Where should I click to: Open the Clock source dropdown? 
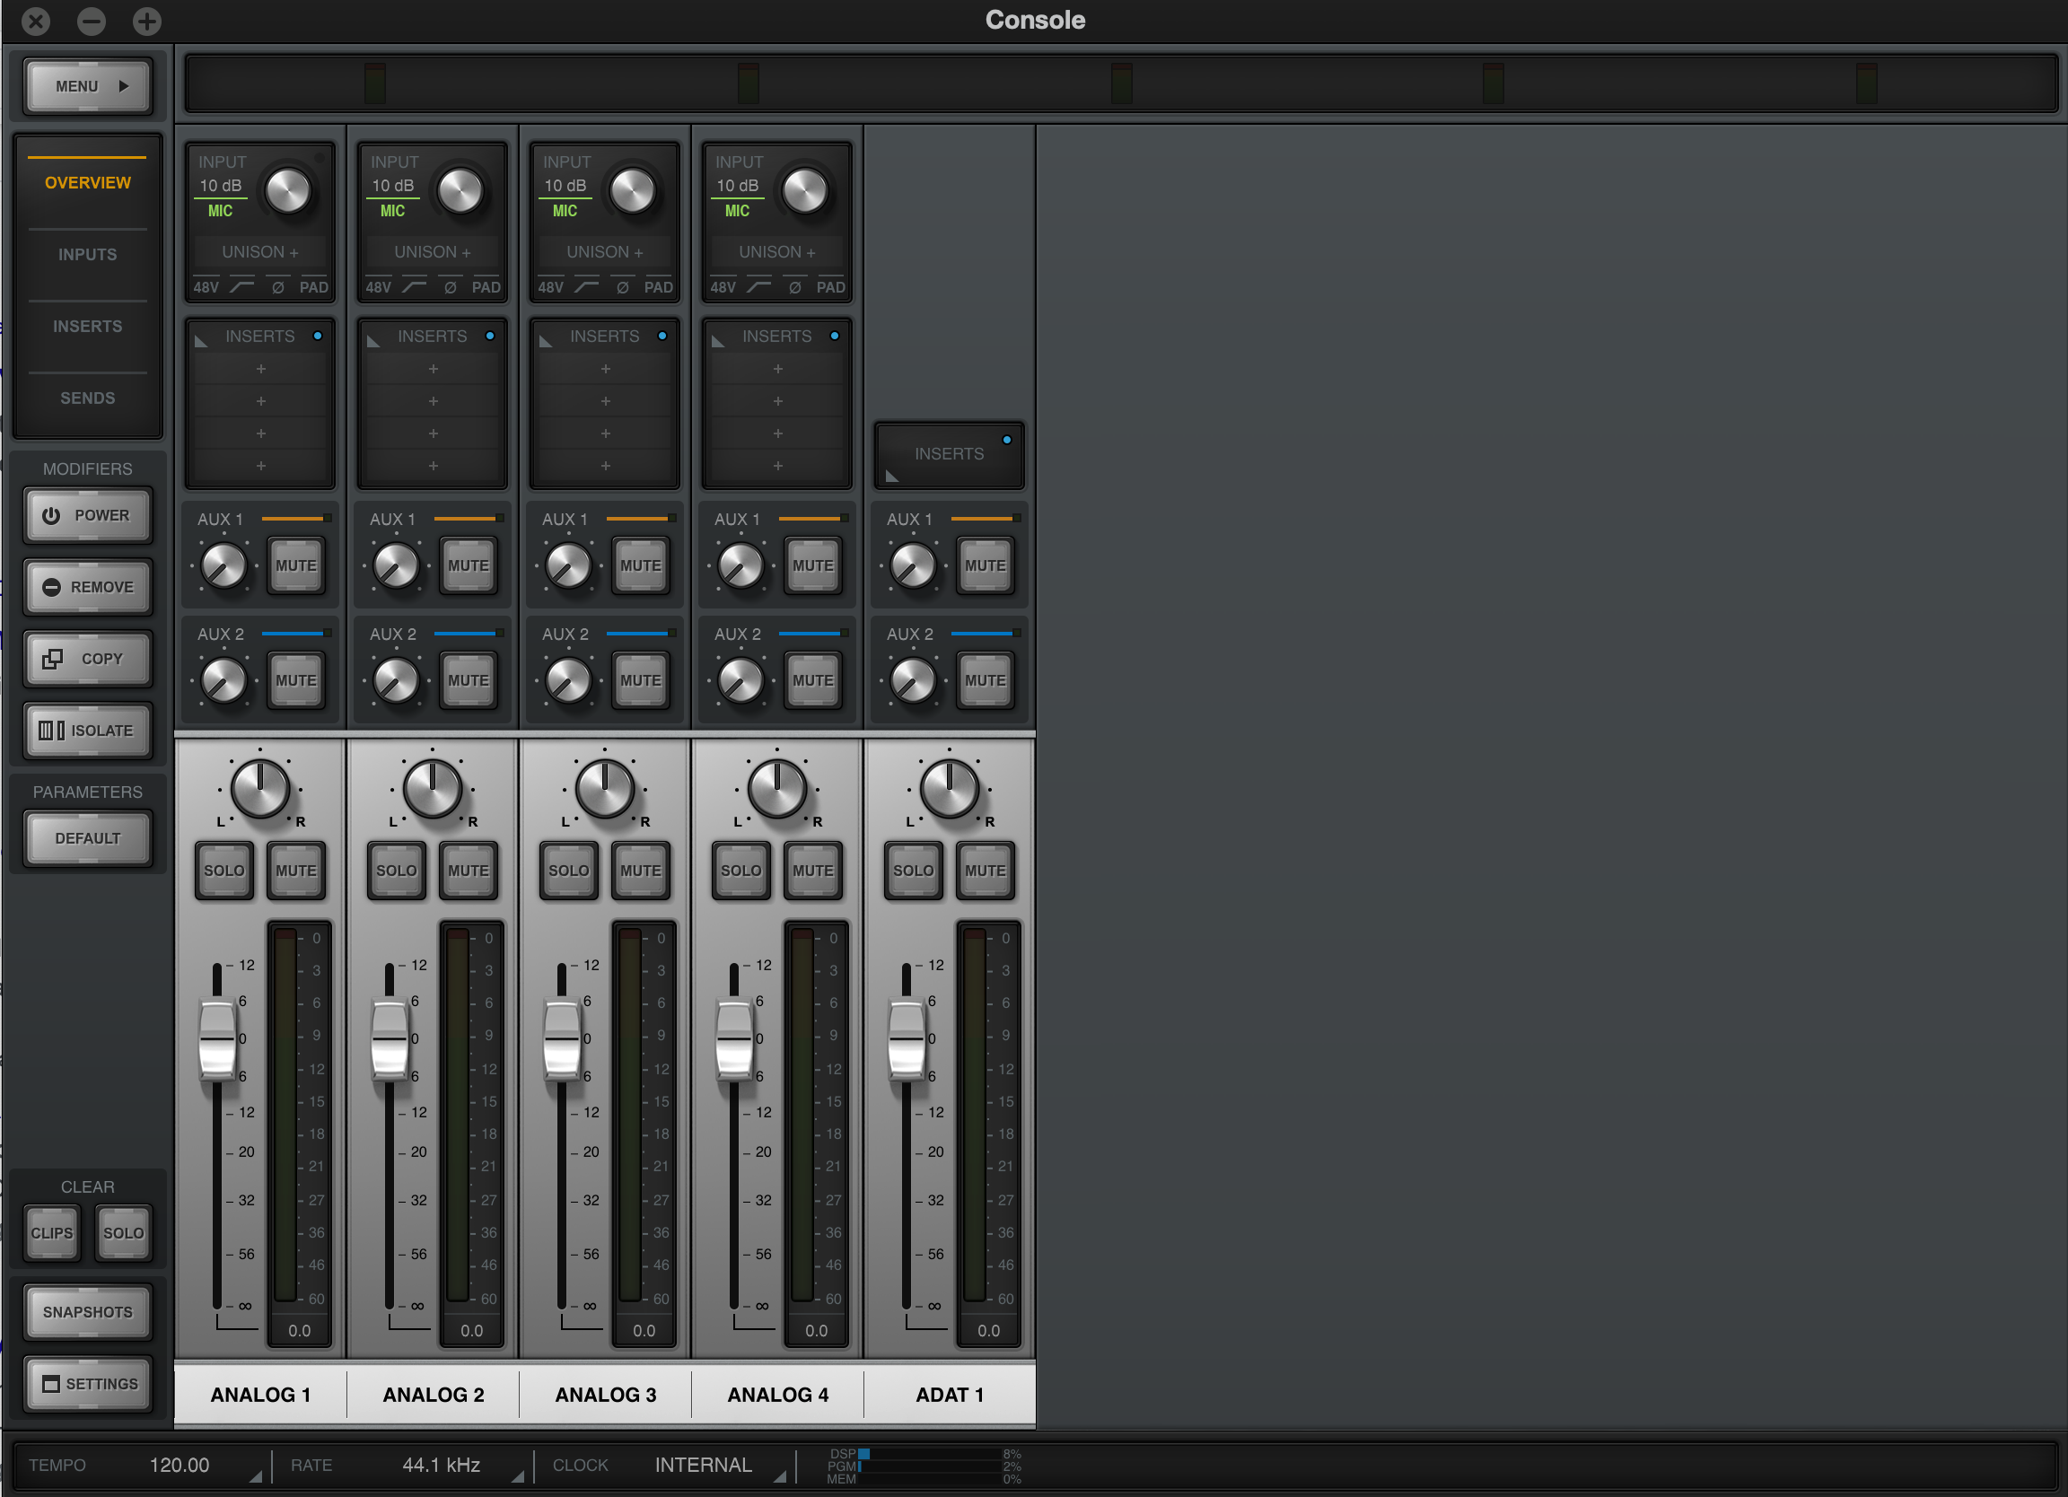[x=703, y=1465]
